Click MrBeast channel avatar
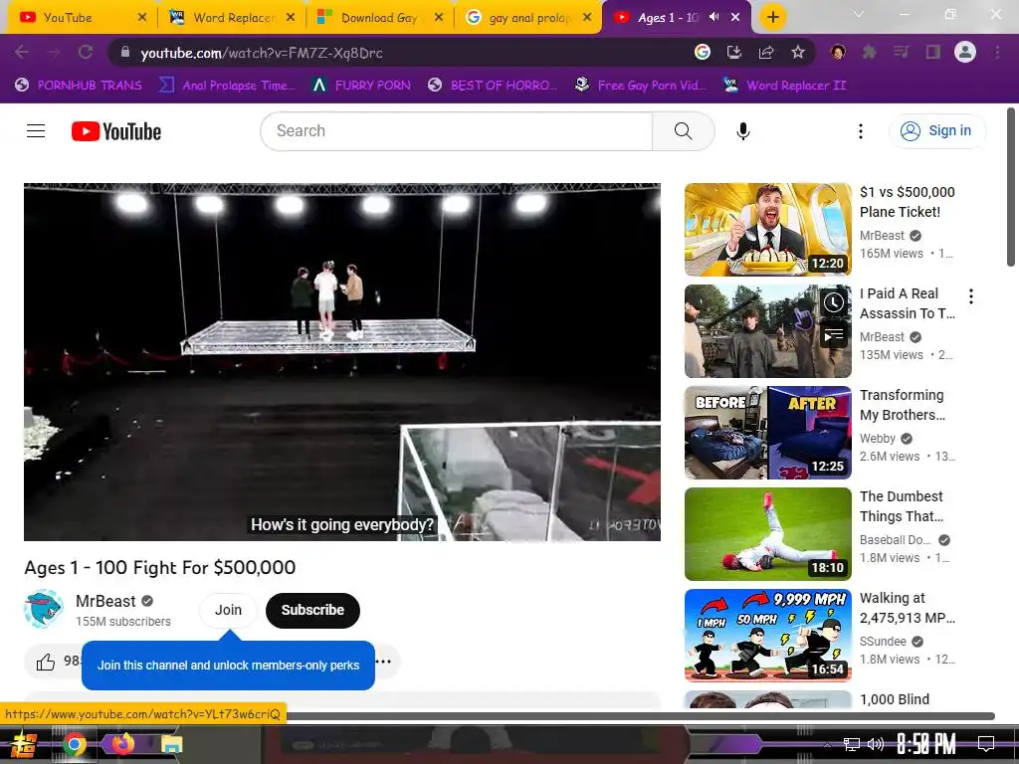This screenshot has width=1019, height=764. [44, 610]
